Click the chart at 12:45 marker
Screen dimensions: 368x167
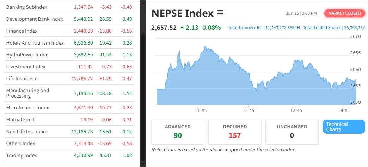[x=249, y=95]
